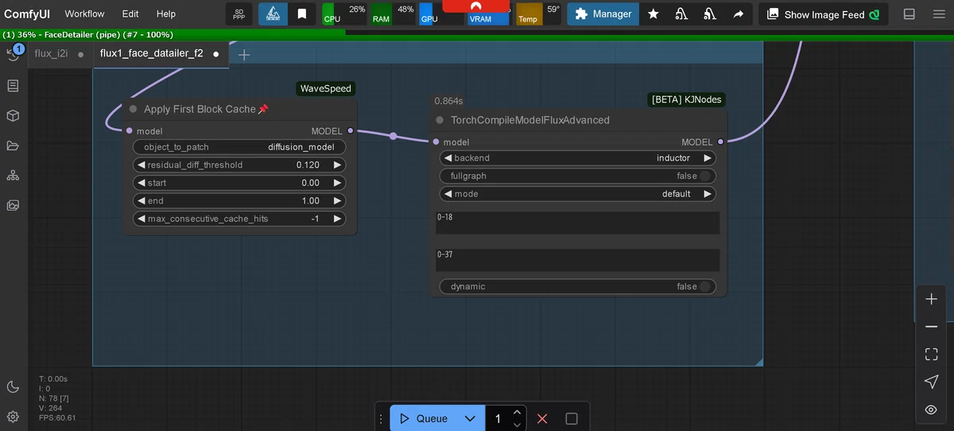
Task: Click the model input on TorchCompileModelFluxAdvanced
Action: coord(436,142)
